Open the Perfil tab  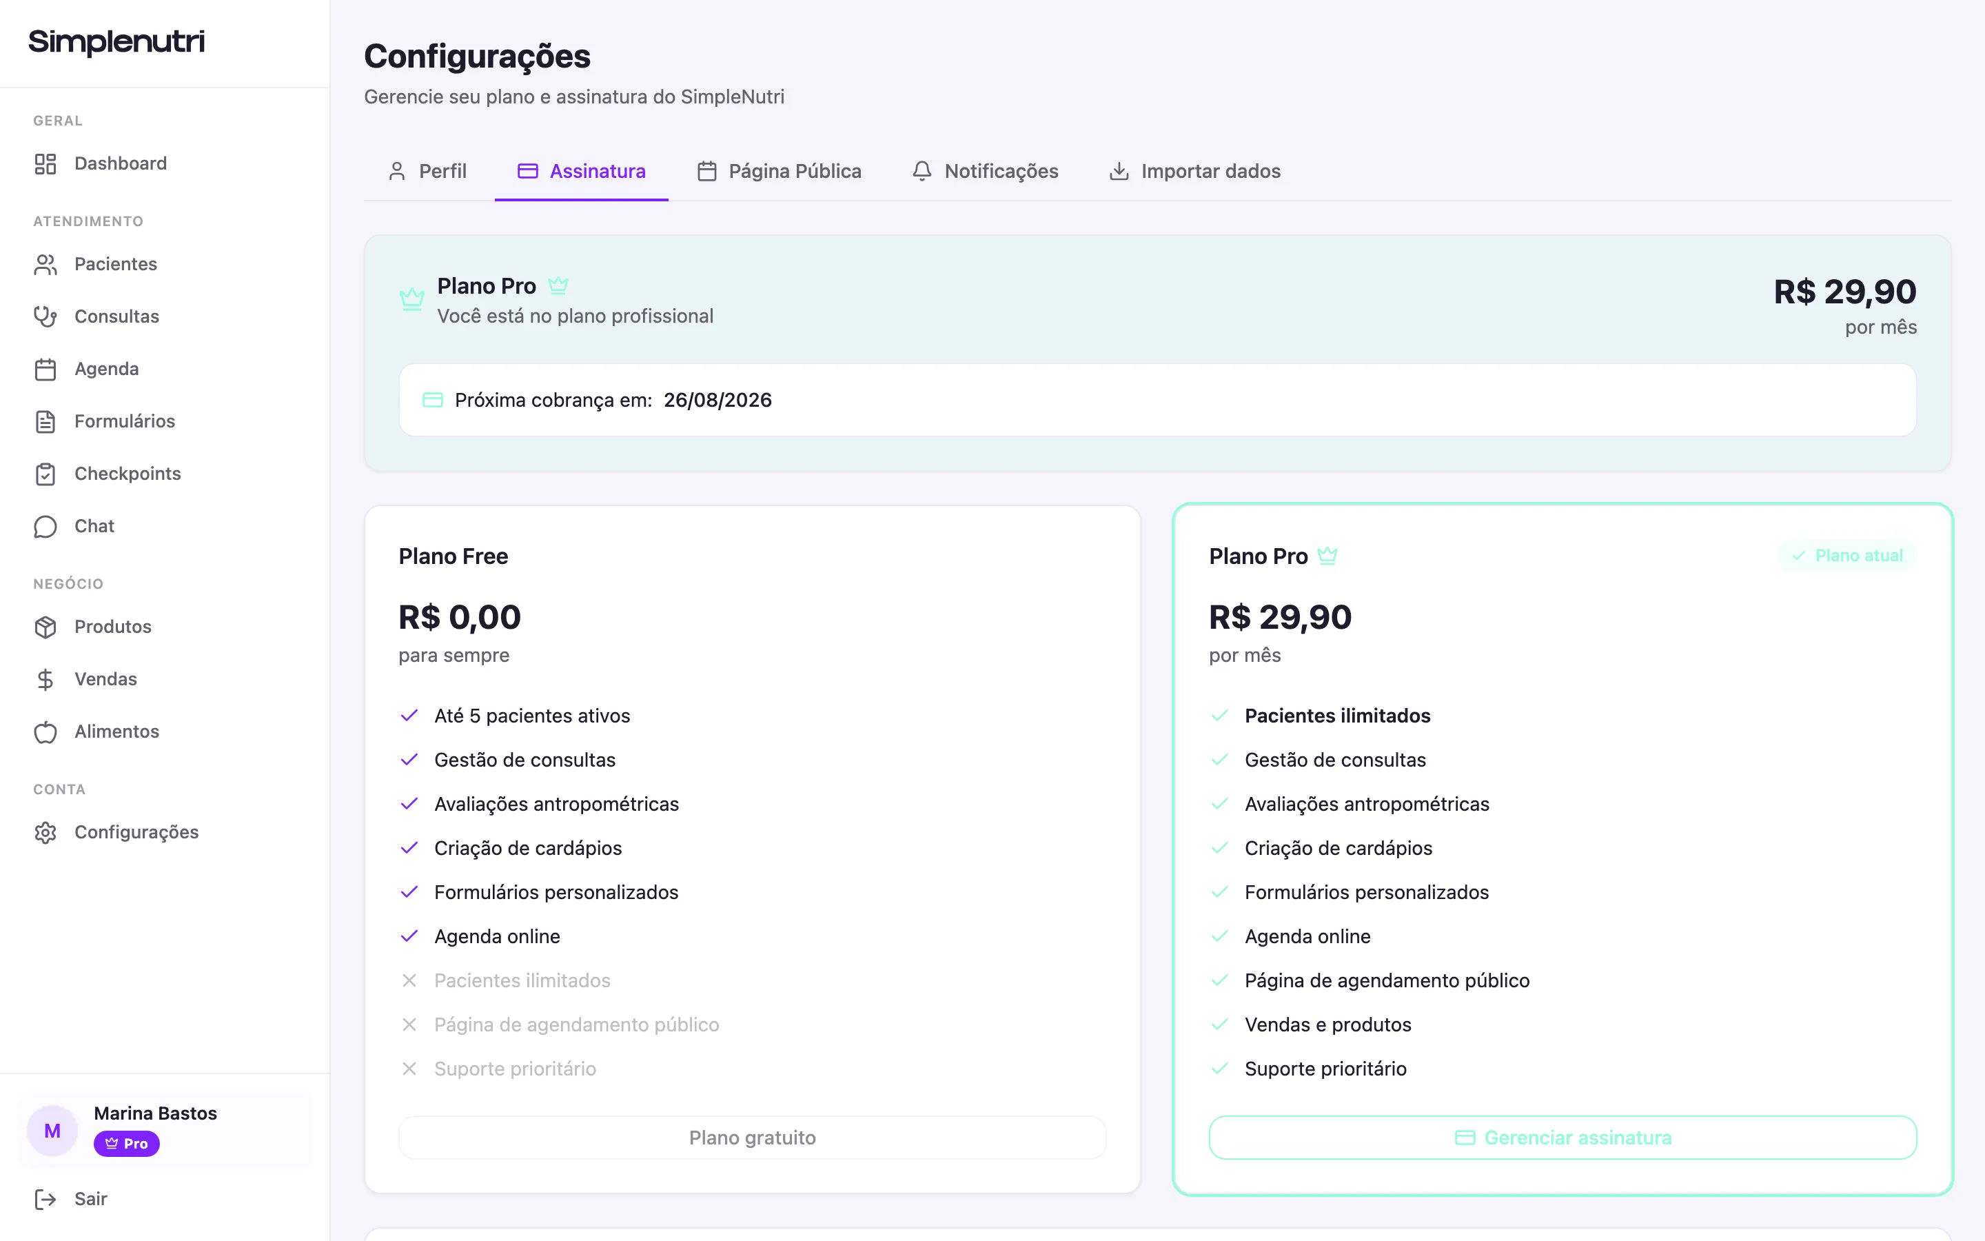point(427,171)
